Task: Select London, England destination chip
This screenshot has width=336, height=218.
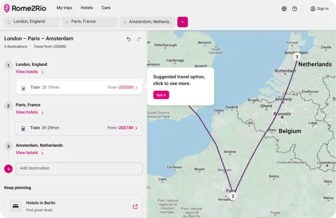Action: point(32,22)
